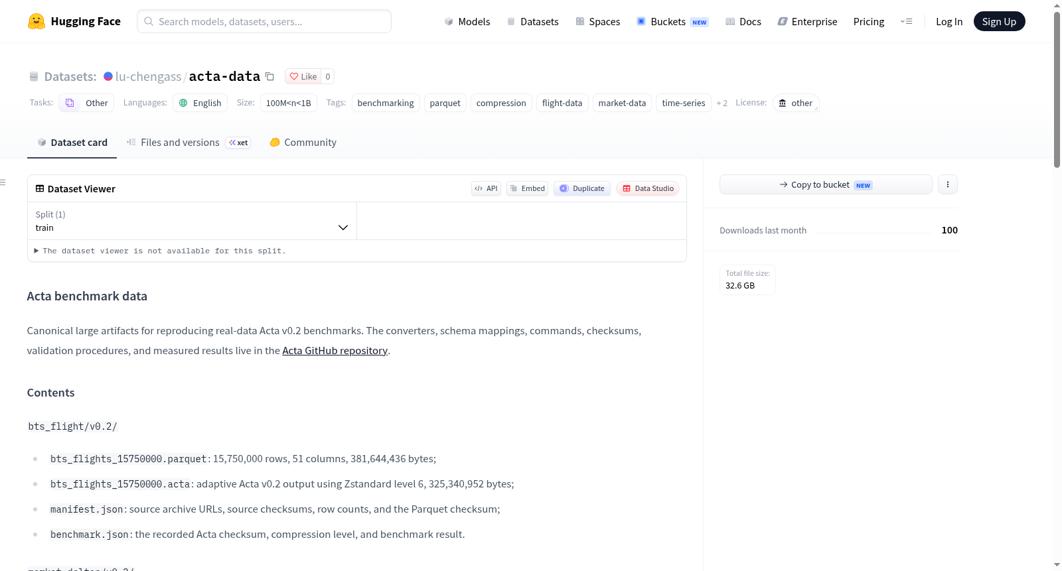Click the Duplicate button

pyautogui.click(x=582, y=188)
